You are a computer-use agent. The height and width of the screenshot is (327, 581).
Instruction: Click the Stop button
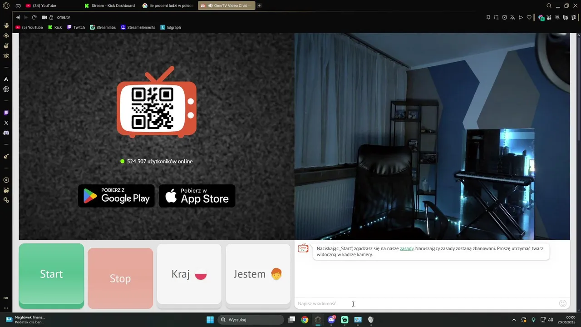pyautogui.click(x=120, y=278)
